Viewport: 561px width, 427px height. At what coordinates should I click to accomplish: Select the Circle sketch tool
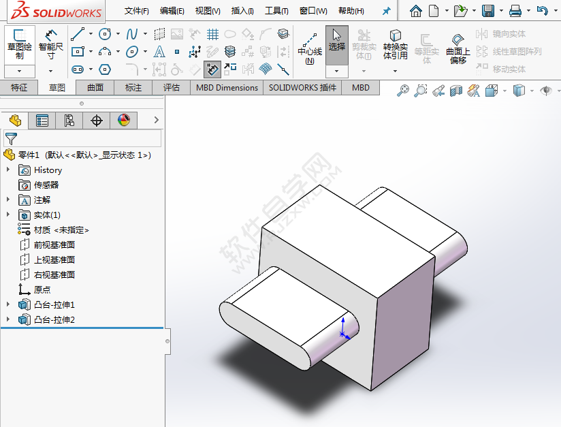[x=104, y=34]
